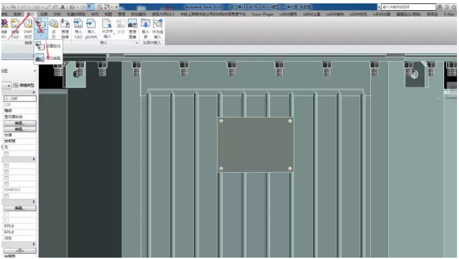Toggle checkbox directly above the 304800.0 value

pos(7,184)
